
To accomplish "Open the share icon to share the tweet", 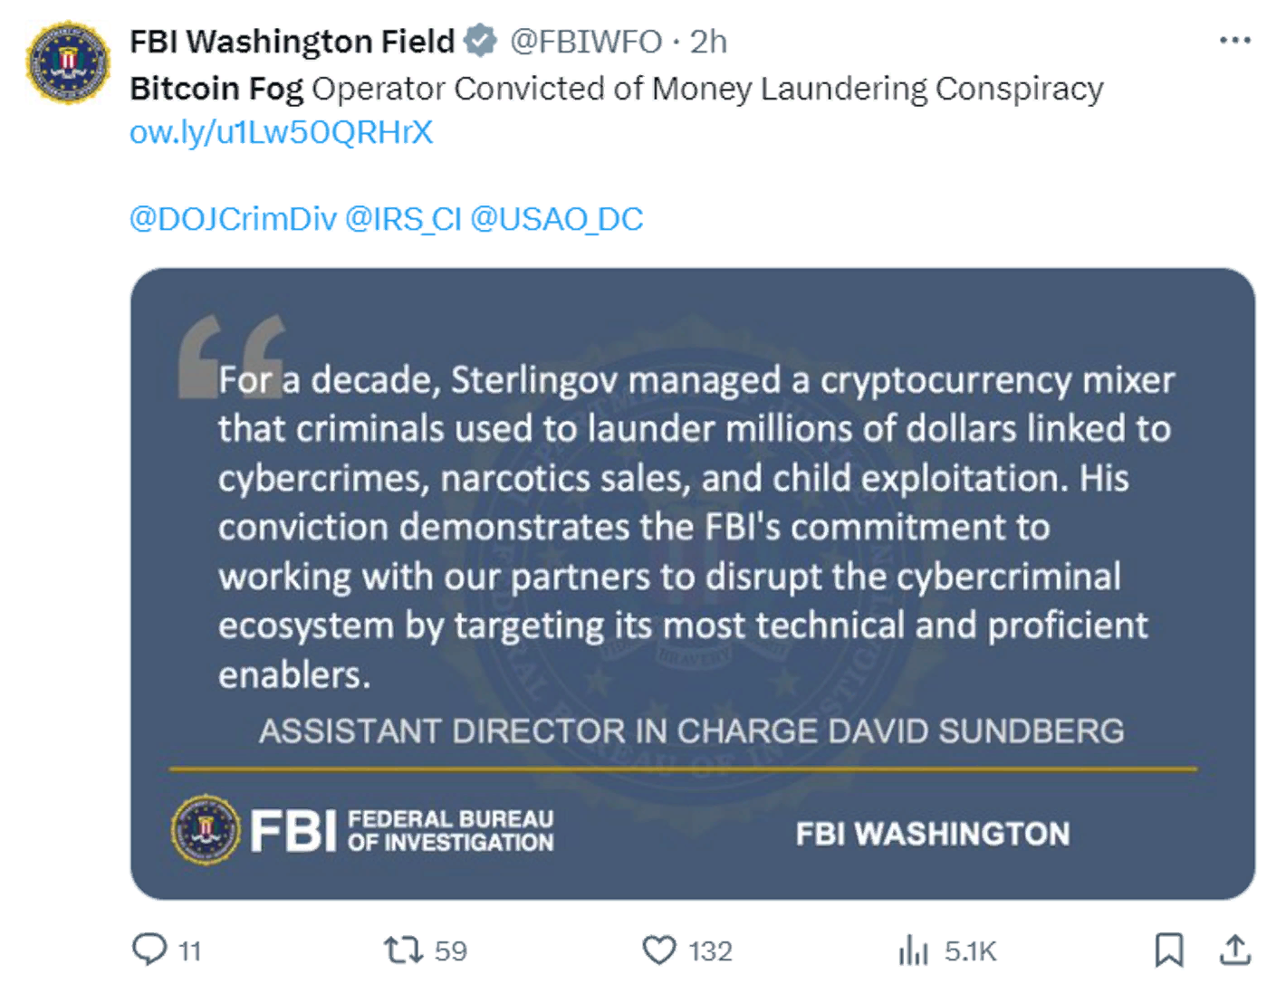I will [x=1237, y=950].
